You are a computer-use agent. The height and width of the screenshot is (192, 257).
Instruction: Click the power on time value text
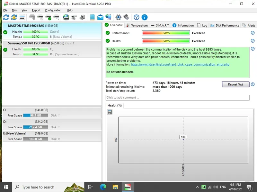(174, 83)
